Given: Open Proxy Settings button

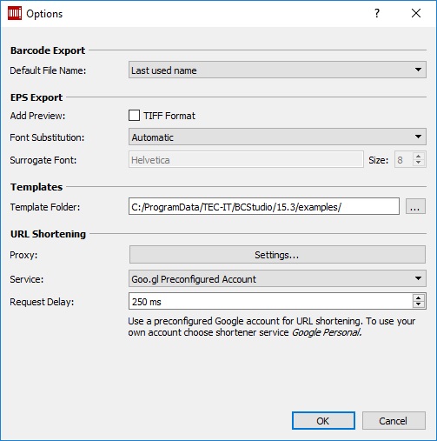Looking at the screenshot, I should pyautogui.click(x=277, y=255).
